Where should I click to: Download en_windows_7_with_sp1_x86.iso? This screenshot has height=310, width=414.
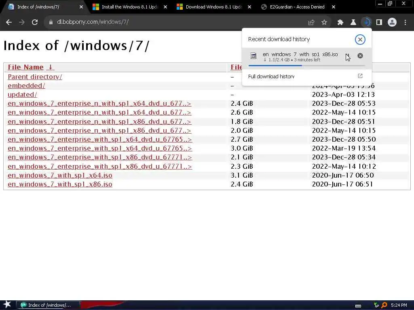click(x=60, y=184)
